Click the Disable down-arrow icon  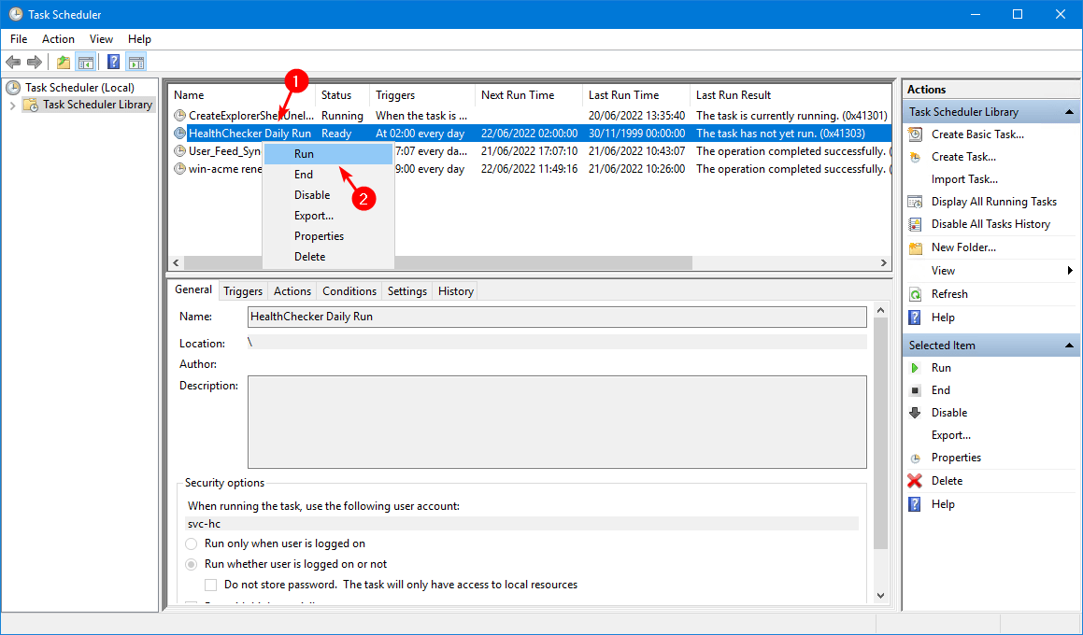point(915,413)
